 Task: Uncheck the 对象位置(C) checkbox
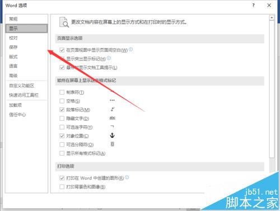click(62, 136)
